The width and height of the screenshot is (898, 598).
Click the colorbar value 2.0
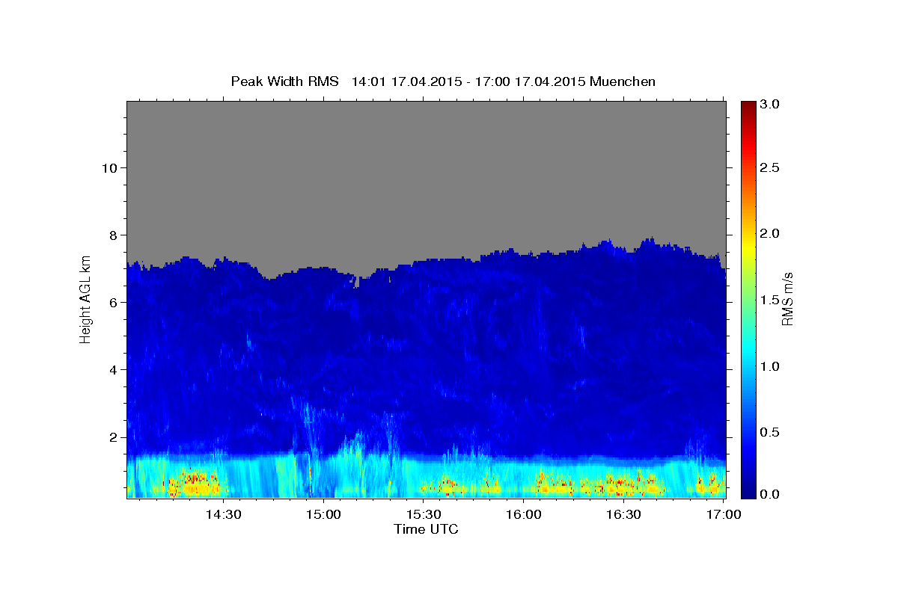tap(771, 234)
